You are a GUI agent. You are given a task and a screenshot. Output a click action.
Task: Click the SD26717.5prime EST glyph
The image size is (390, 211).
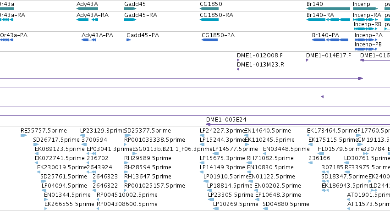tap(36, 144)
